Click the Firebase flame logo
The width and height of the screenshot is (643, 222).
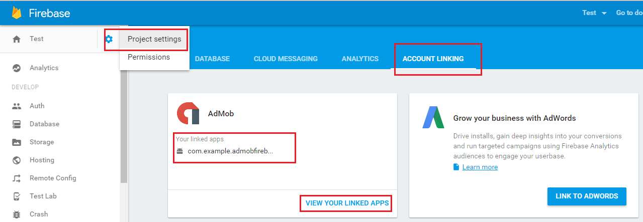(17, 13)
